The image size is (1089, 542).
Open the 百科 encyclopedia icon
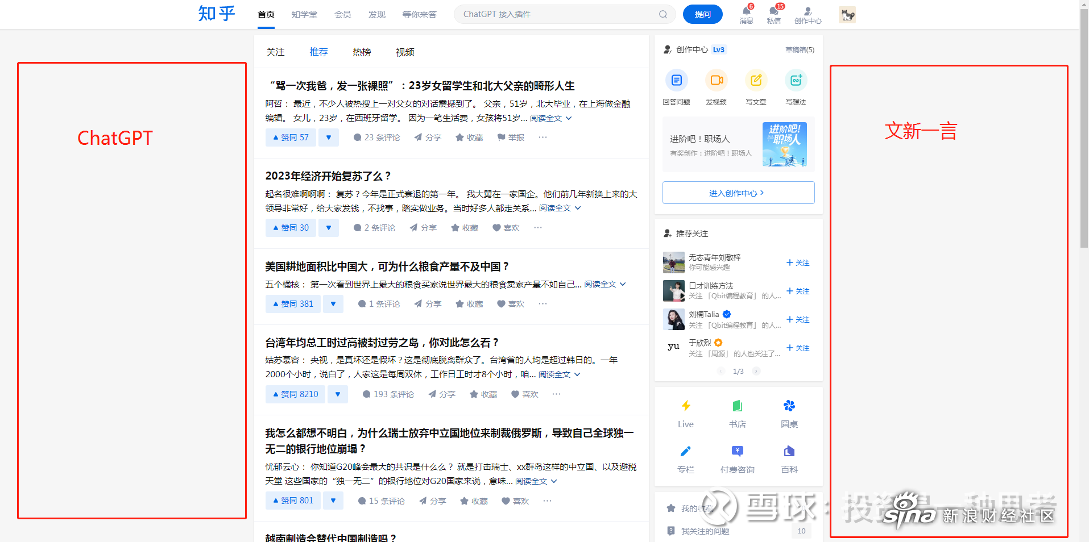[789, 451]
